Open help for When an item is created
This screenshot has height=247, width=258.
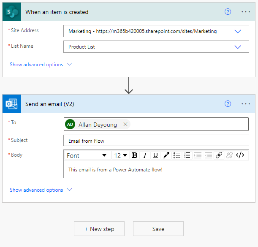point(228,12)
